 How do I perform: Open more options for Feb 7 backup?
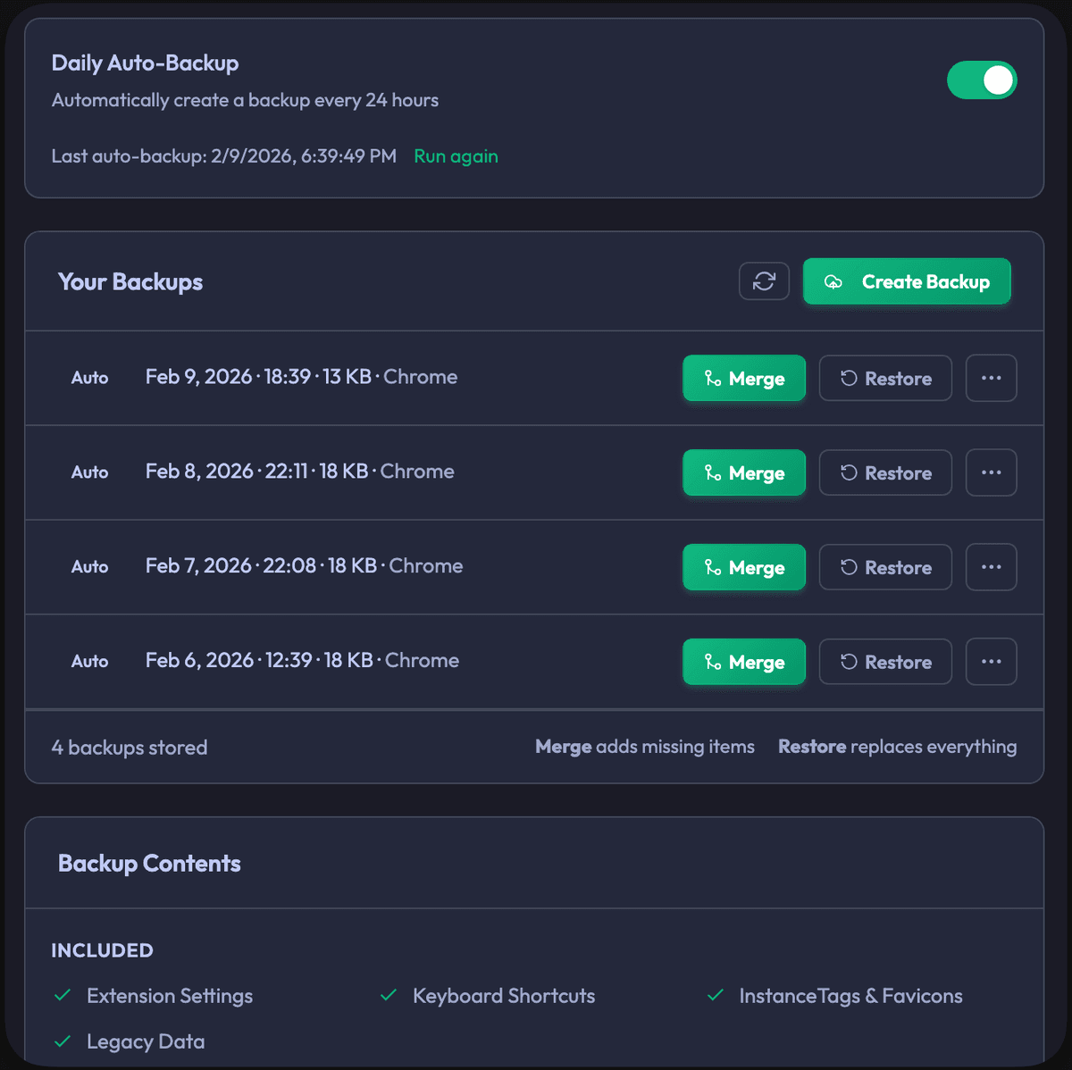(x=991, y=568)
